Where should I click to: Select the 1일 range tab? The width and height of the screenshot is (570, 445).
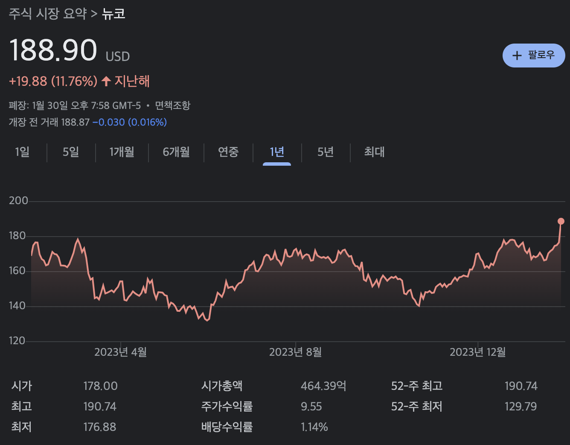(22, 152)
